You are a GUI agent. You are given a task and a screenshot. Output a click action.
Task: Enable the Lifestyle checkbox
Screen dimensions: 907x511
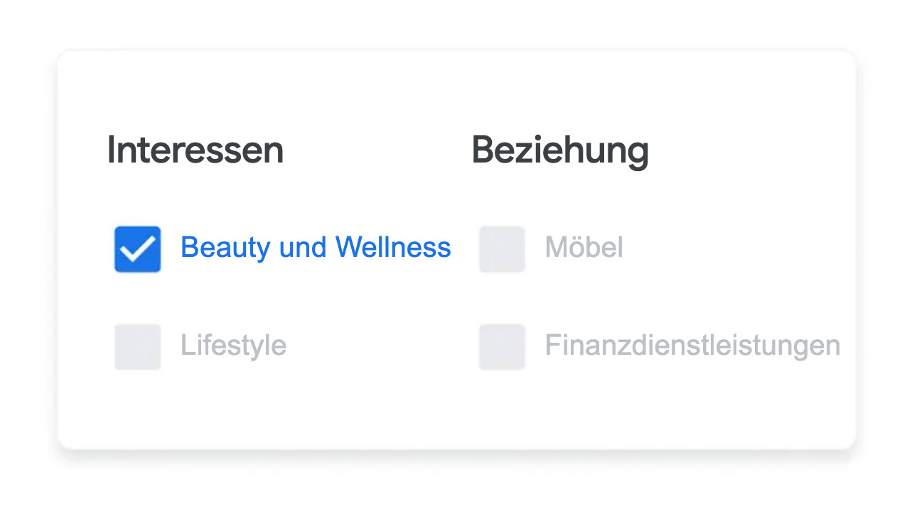tap(137, 347)
